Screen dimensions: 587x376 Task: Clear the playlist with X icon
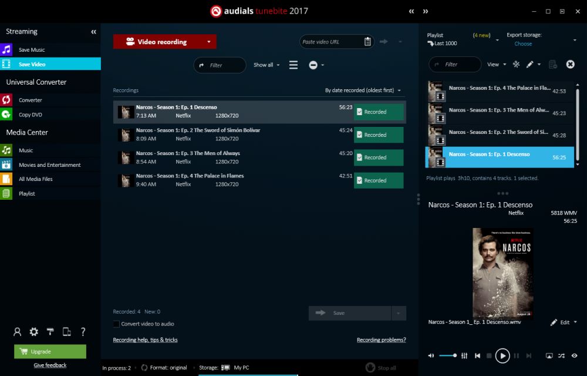[x=570, y=65]
